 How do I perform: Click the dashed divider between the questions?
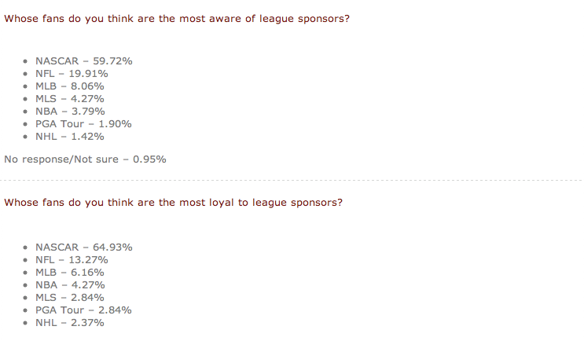click(292, 181)
